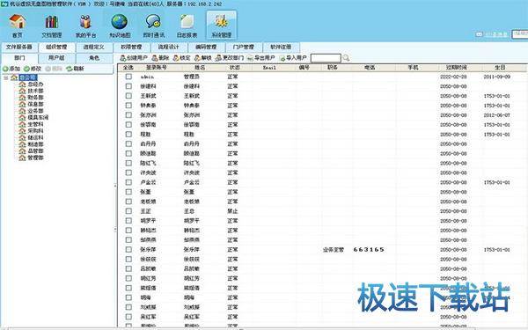Open the 角色 sub-tab
Image resolution: width=528 pixels, height=330 pixels.
coord(94,58)
